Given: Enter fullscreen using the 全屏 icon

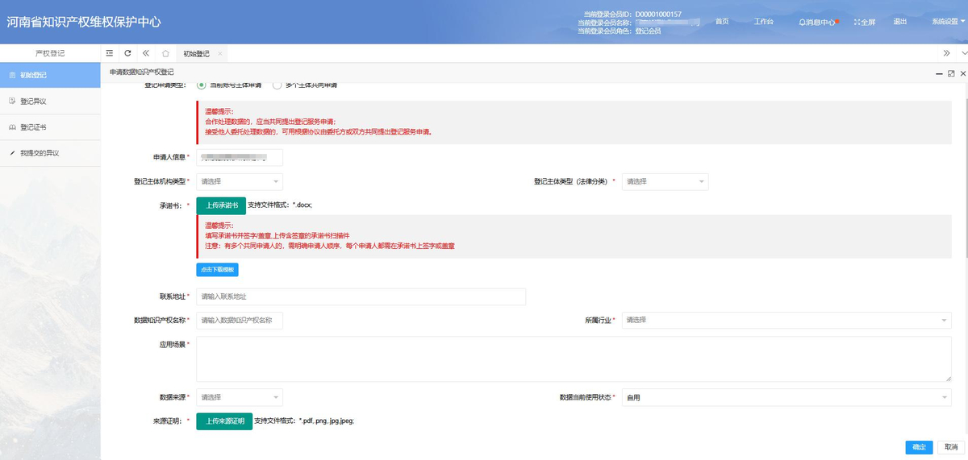Looking at the screenshot, I should coord(864,22).
